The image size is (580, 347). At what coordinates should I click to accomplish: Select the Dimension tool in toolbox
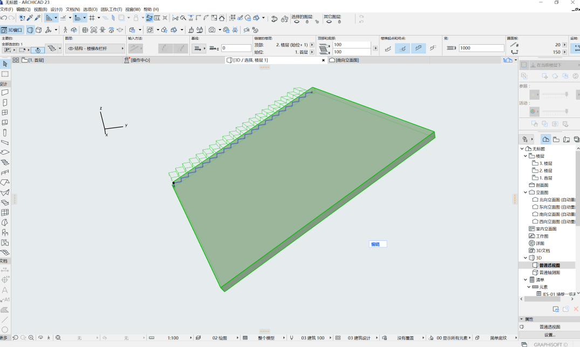pyautogui.click(x=5, y=270)
